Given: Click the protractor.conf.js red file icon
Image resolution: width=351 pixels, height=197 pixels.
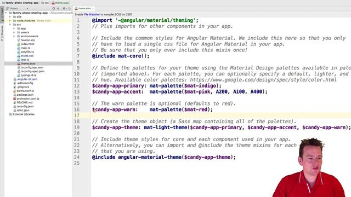Looking at the screenshot, I should coord(15,99).
